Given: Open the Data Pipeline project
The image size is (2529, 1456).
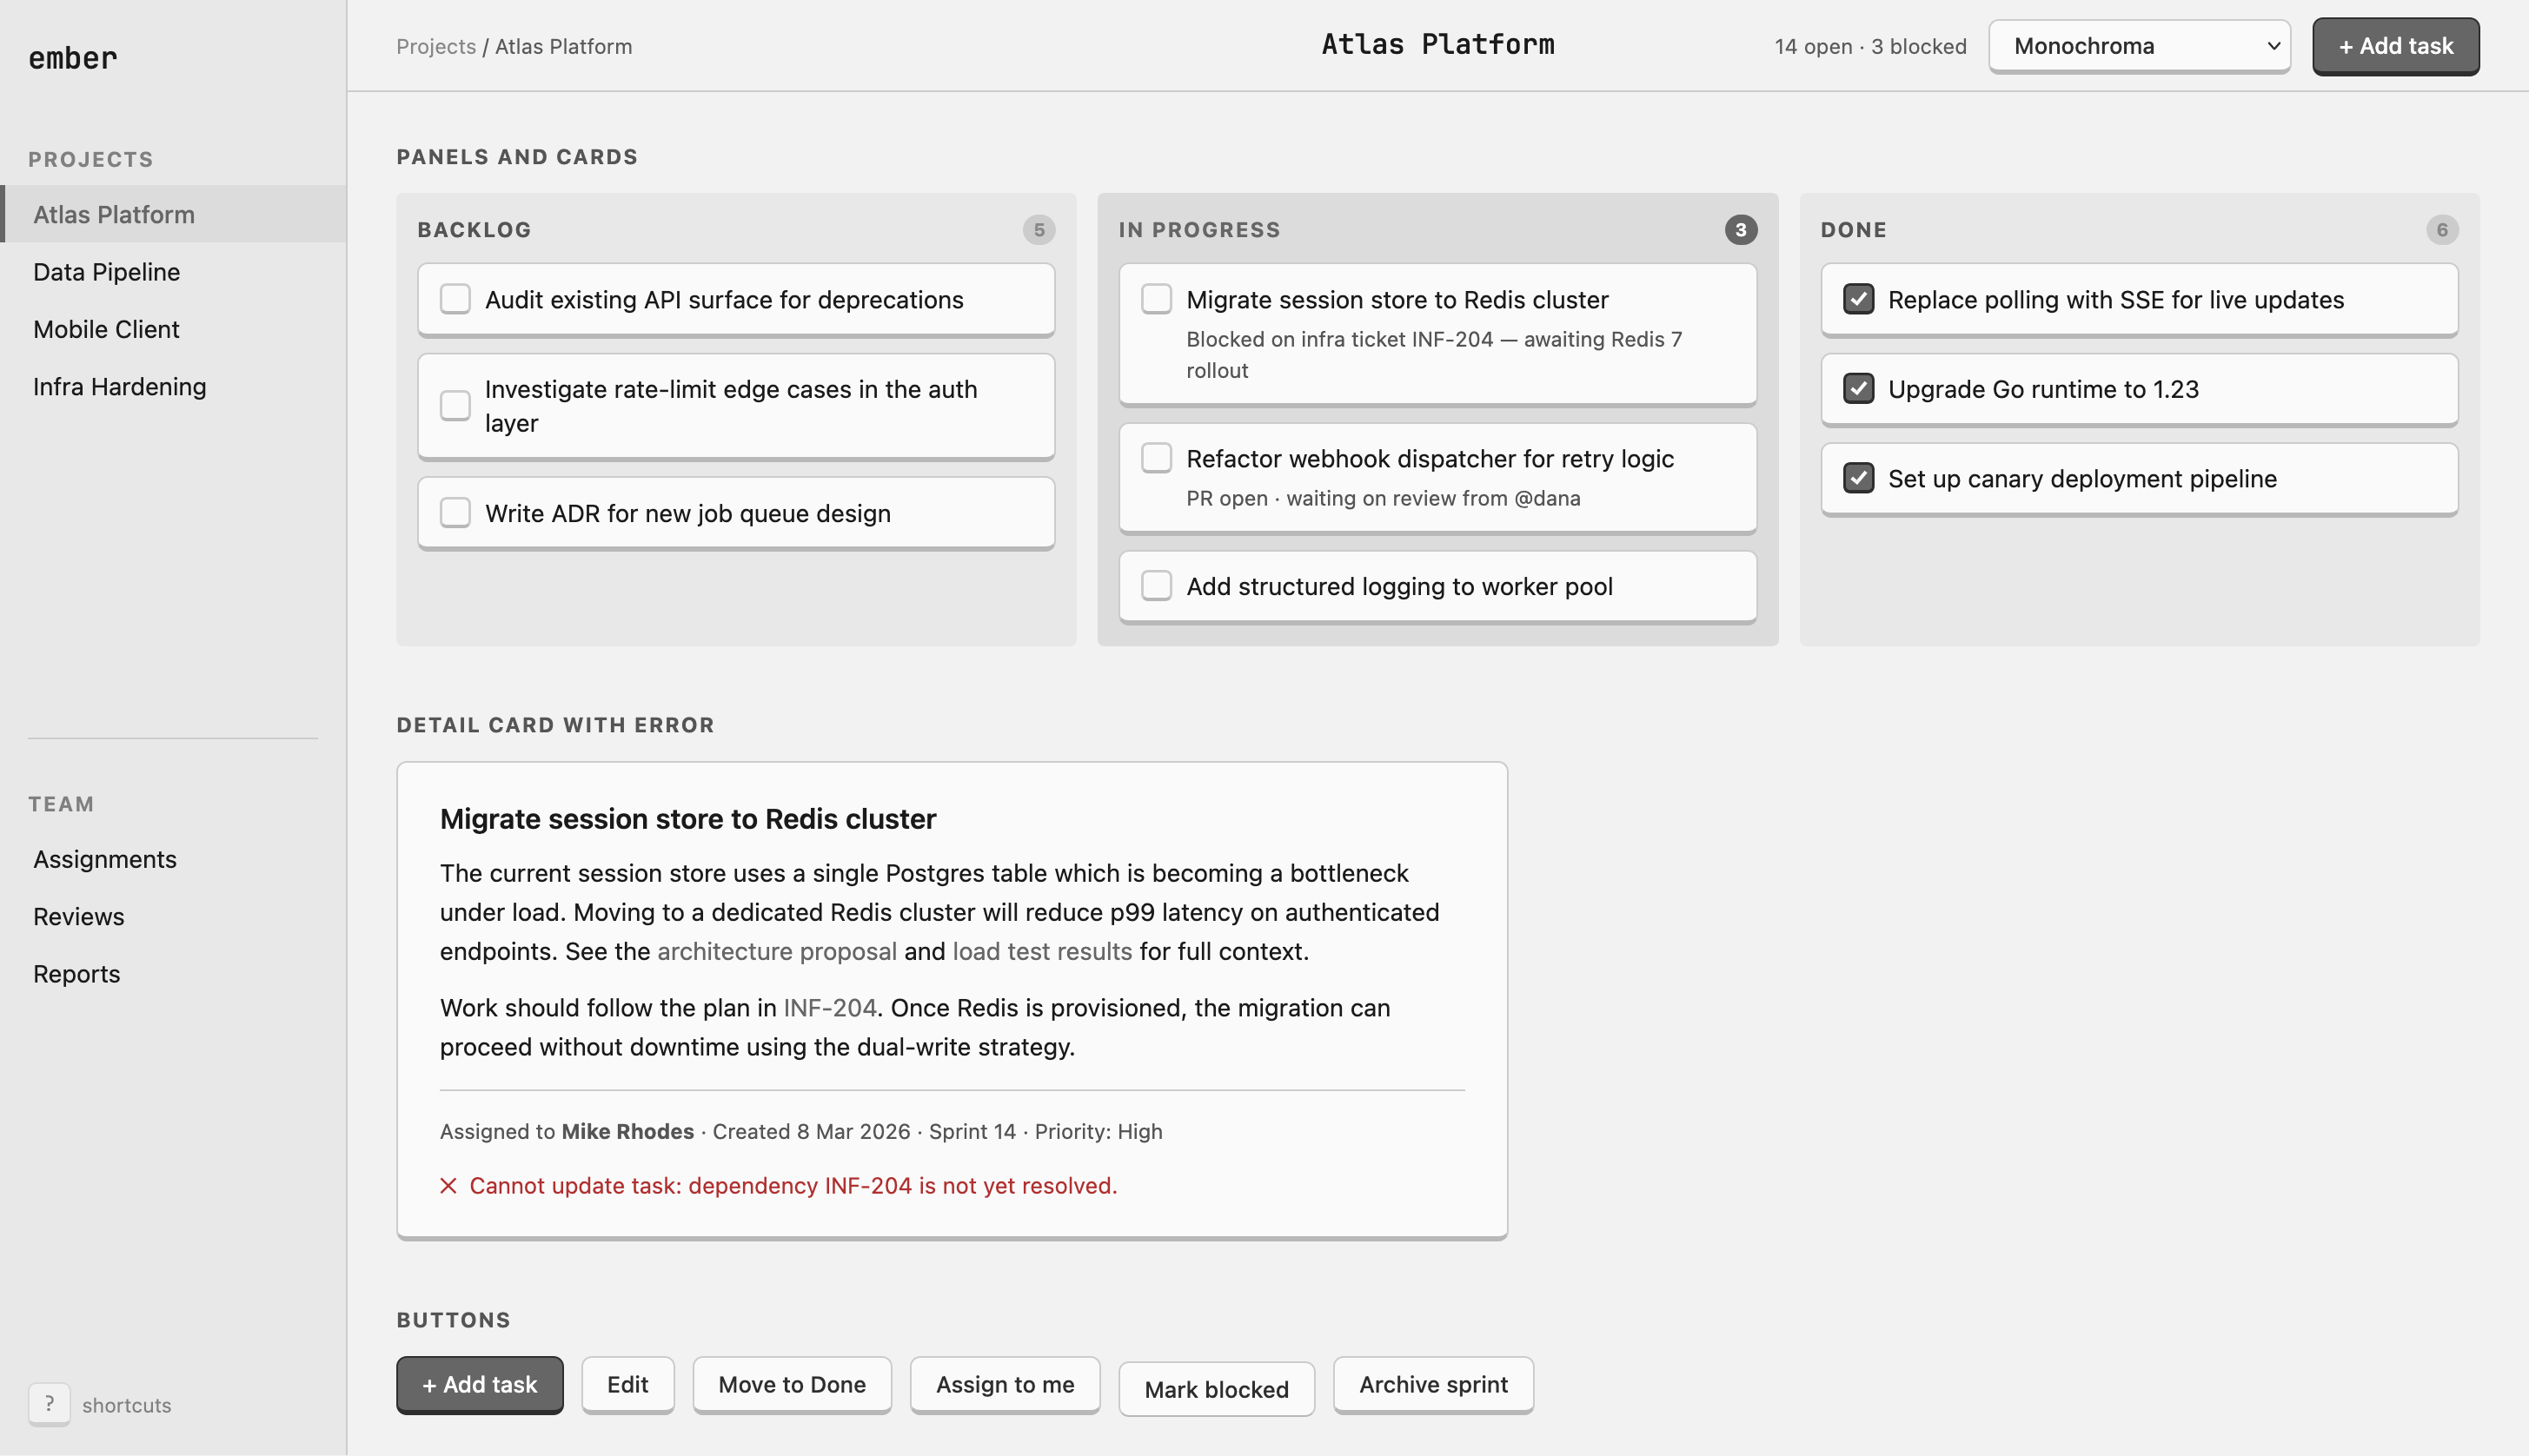Looking at the screenshot, I should 106,272.
